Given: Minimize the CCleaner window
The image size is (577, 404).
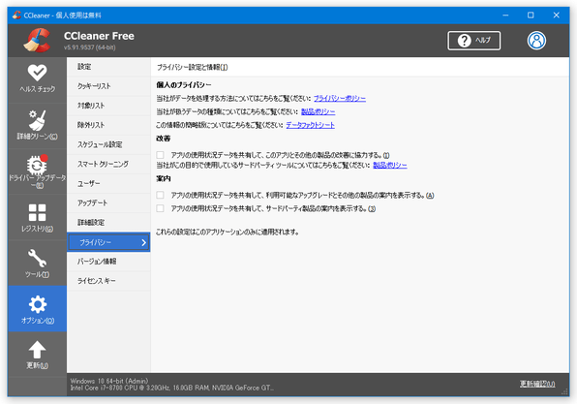Looking at the screenshot, I should tap(505, 16).
